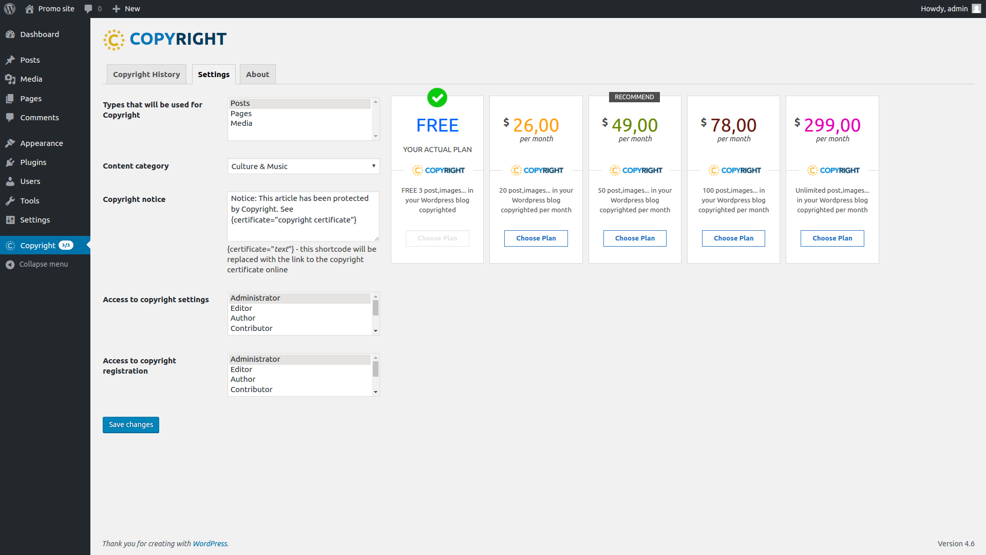Select Contributor in copyright settings access list

click(300, 328)
